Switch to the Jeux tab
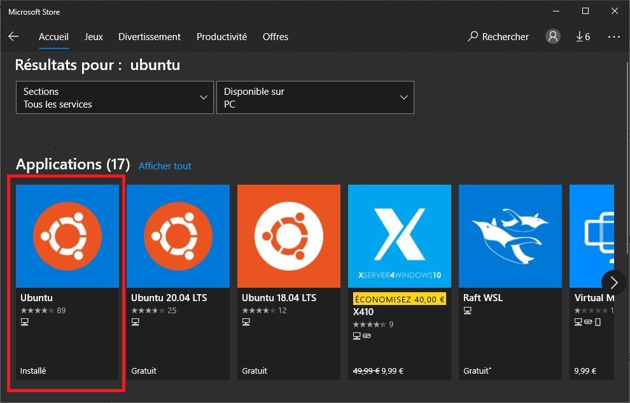Screen dimensions: 630x403 point(94,37)
